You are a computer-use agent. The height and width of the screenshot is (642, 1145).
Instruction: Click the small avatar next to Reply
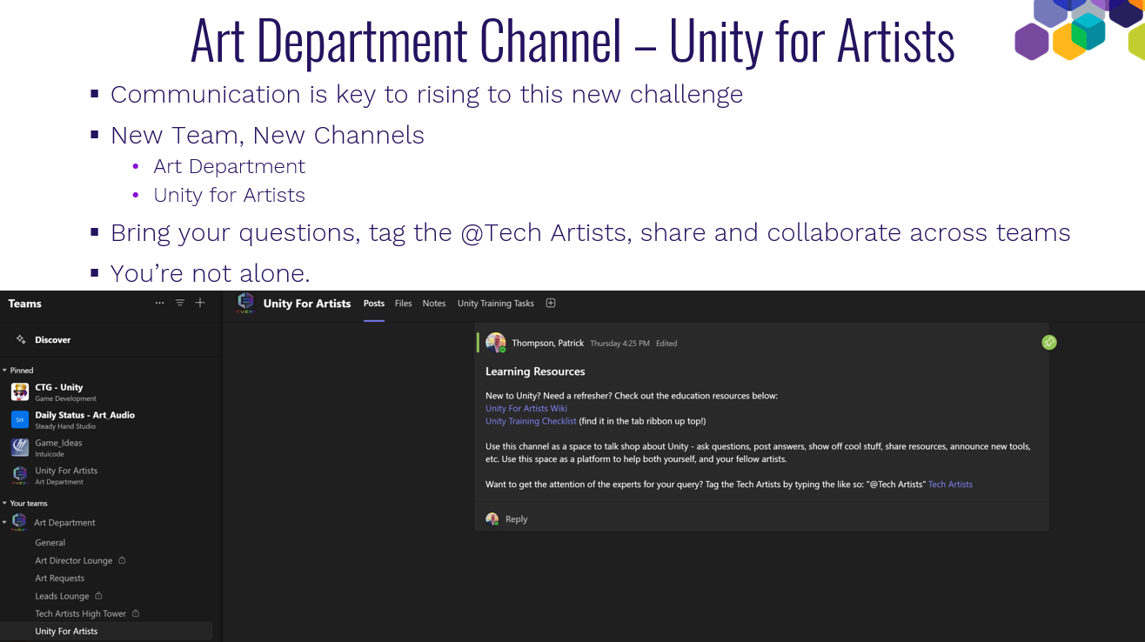tap(492, 519)
